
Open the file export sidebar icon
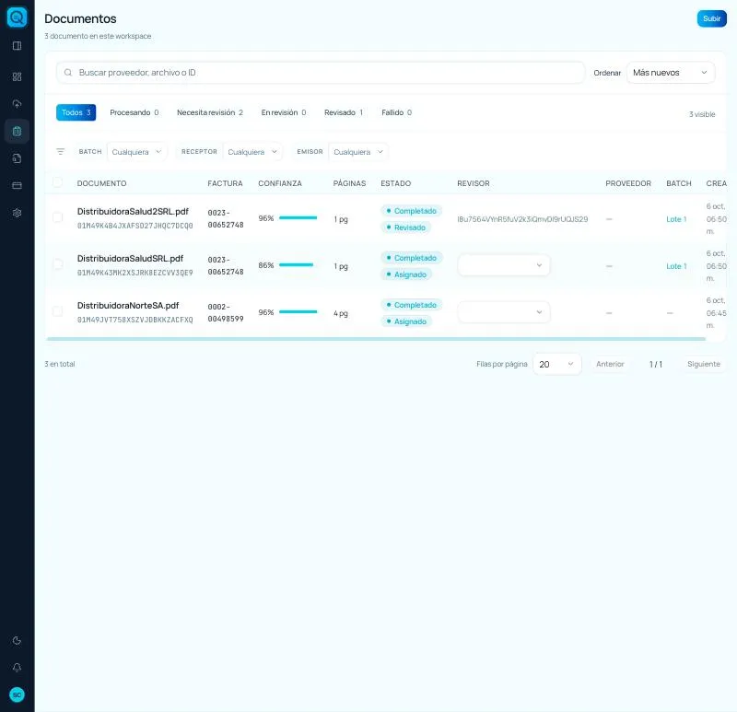point(17,158)
